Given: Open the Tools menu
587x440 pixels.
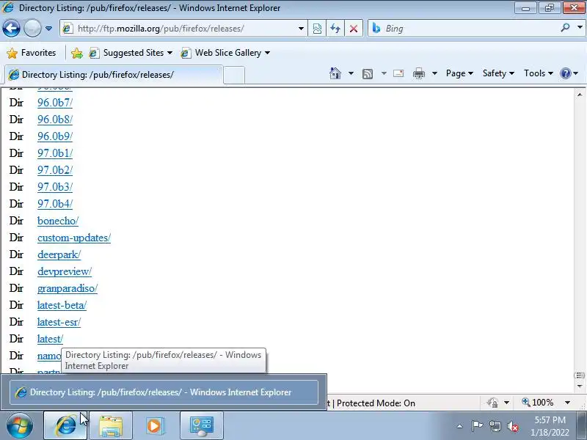Looking at the screenshot, I should (539, 73).
